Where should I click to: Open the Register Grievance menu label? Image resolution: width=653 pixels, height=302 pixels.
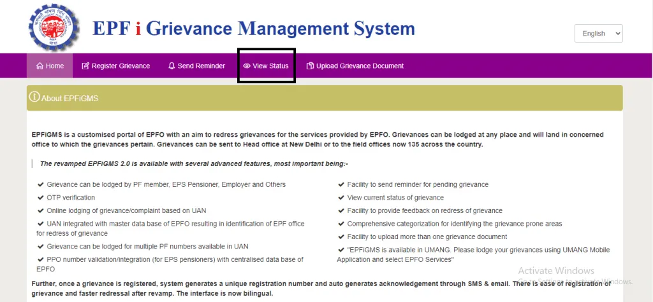121,66
